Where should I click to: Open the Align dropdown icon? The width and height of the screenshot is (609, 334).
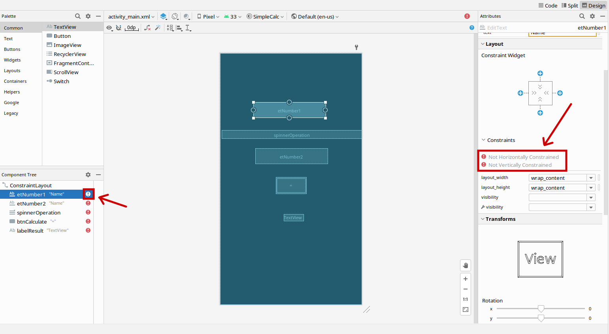click(179, 28)
